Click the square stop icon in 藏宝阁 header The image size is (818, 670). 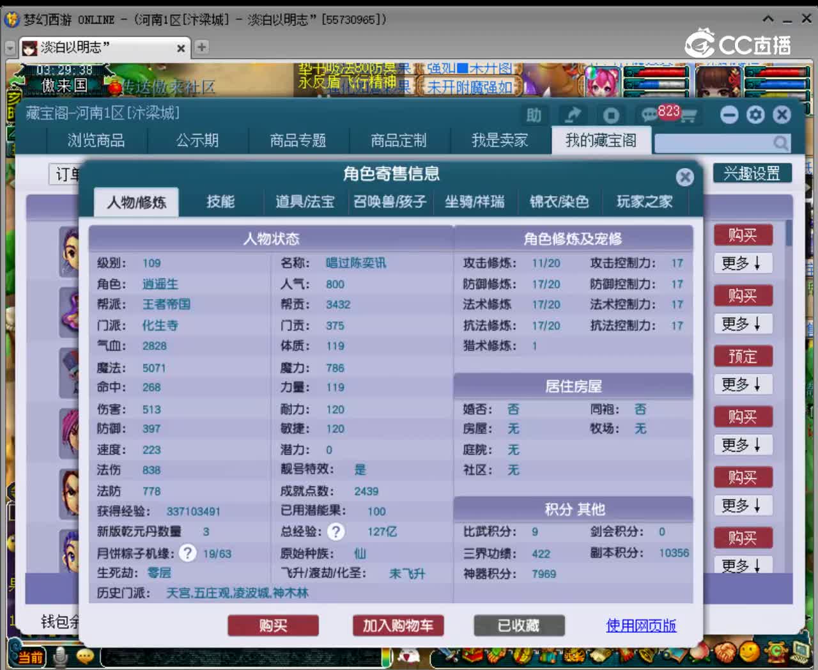(x=611, y=115)
